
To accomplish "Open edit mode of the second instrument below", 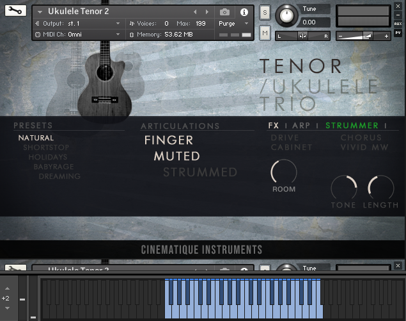I will click(x=15, y=268).
